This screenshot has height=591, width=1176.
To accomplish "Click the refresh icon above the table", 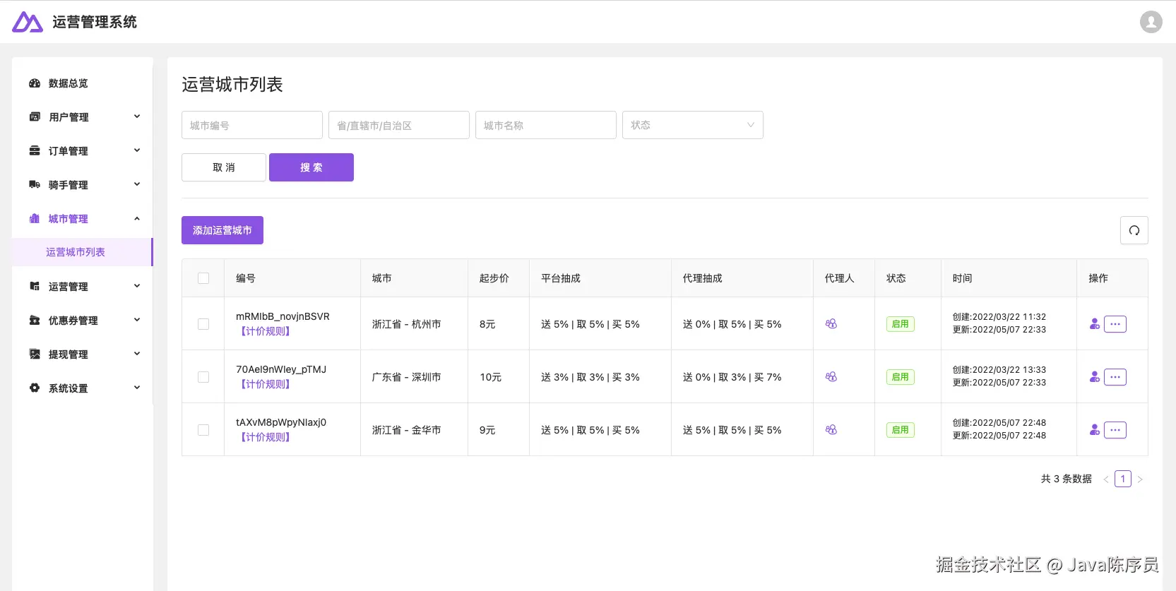I will (x=1134, y=230).
